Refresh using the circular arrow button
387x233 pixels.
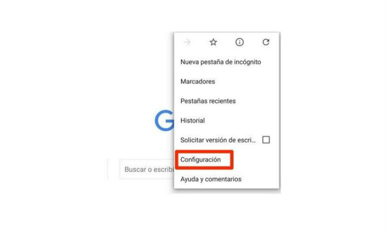pos(266,42)
